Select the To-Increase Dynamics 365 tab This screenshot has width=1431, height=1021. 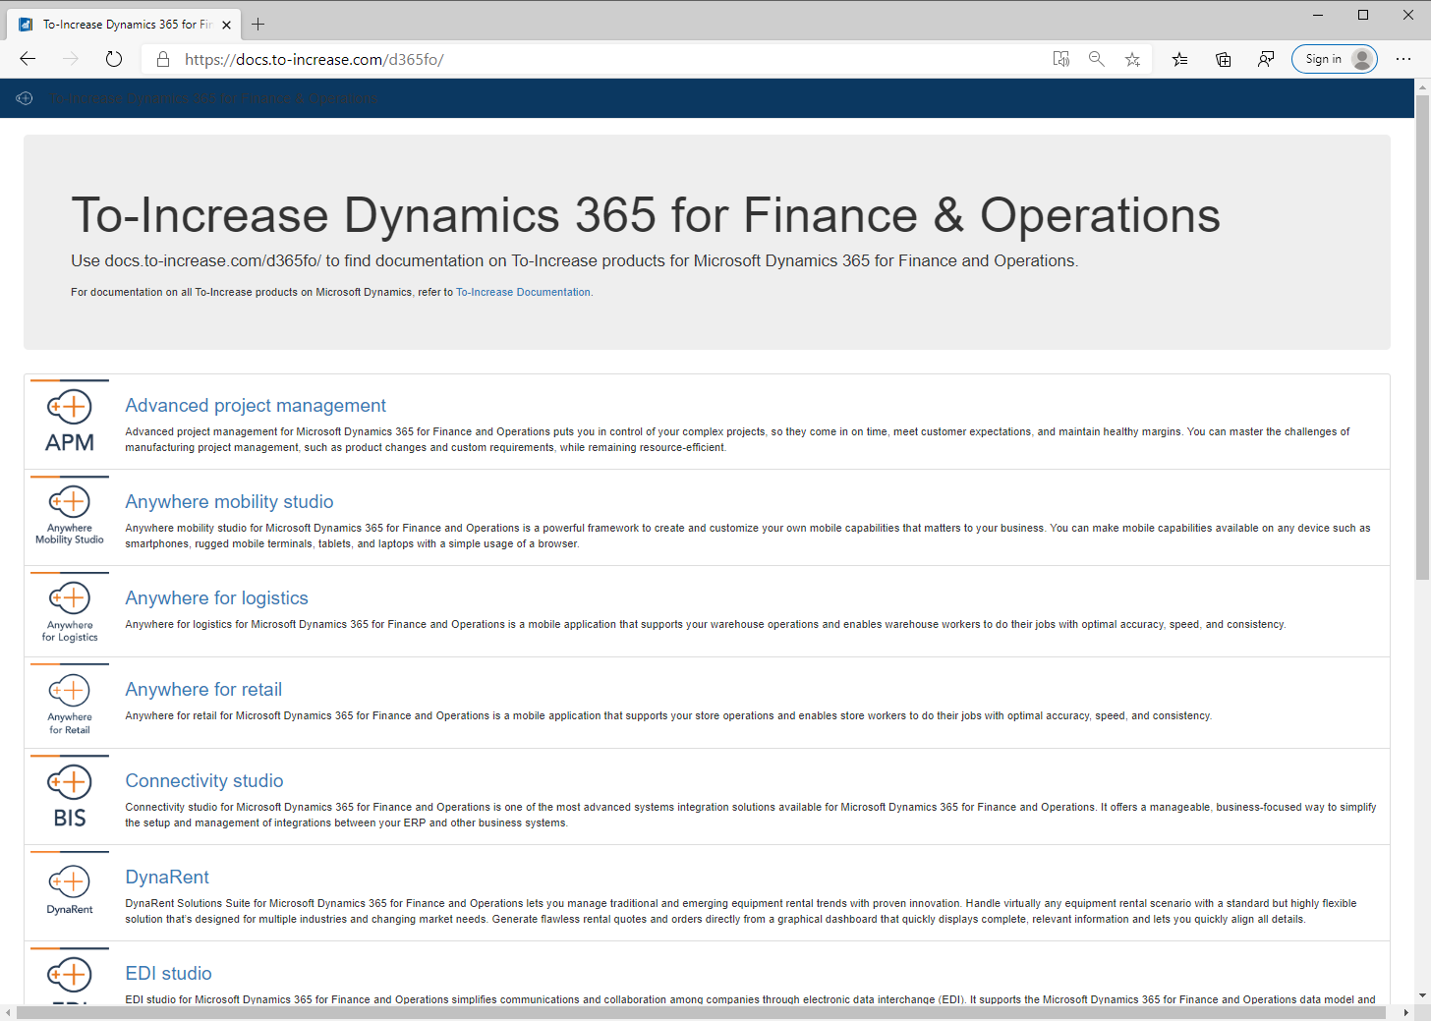pos(123,25)
